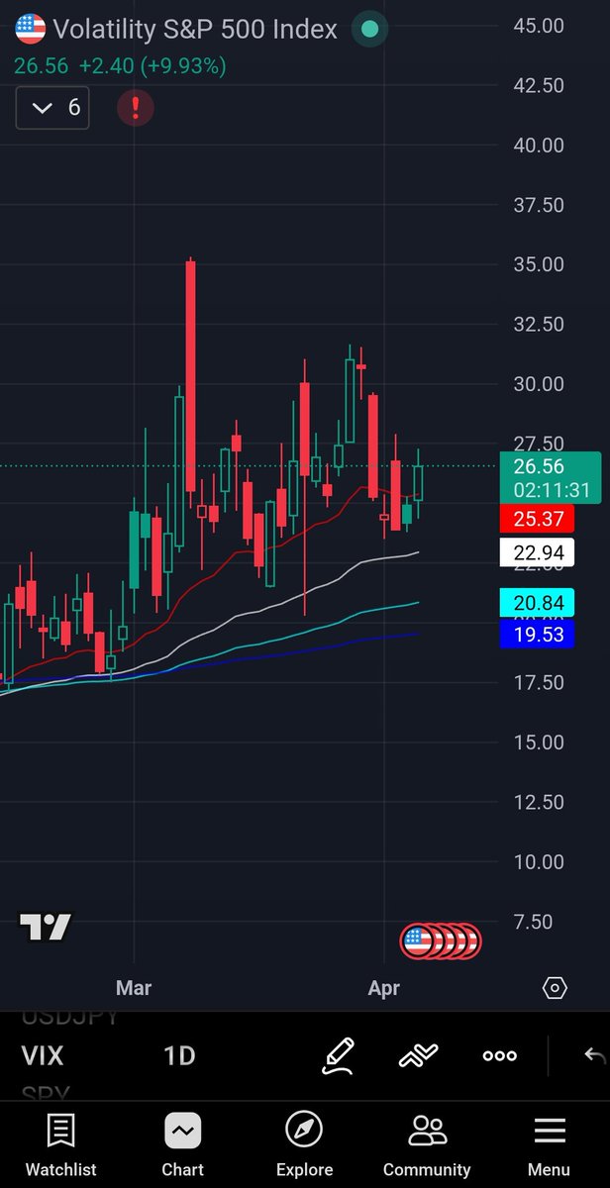
Task: Tap the 35.00 price axis label
Action: pyautogui.click(x=540, y=264)
